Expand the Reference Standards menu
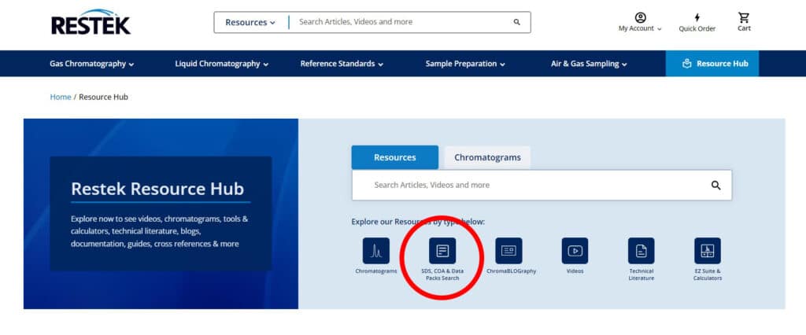806x335 pixels. click(342, 64)
